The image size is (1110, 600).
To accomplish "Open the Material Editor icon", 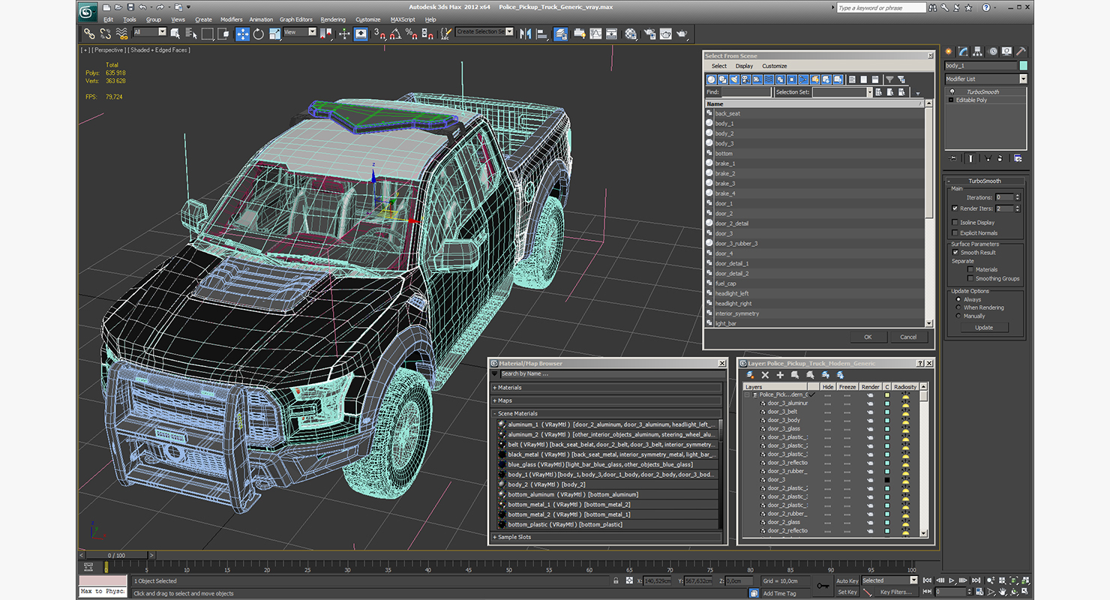I will (631, 34).
